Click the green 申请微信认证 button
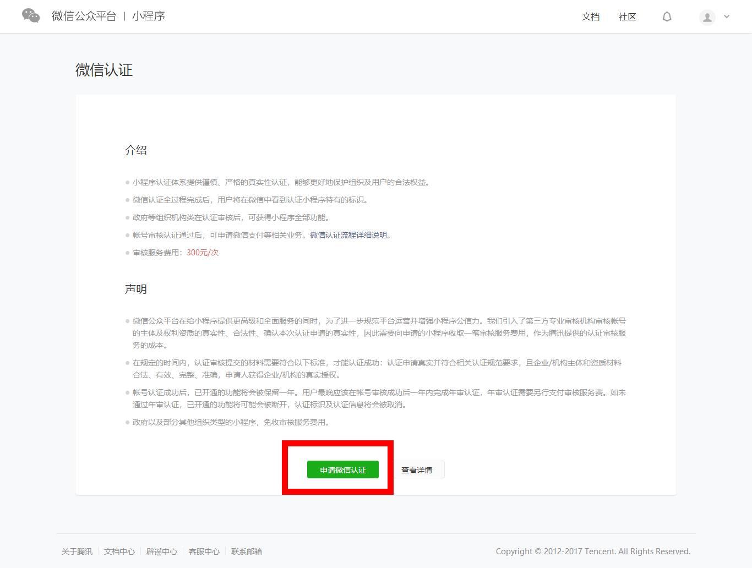 (x=343, y=469)
